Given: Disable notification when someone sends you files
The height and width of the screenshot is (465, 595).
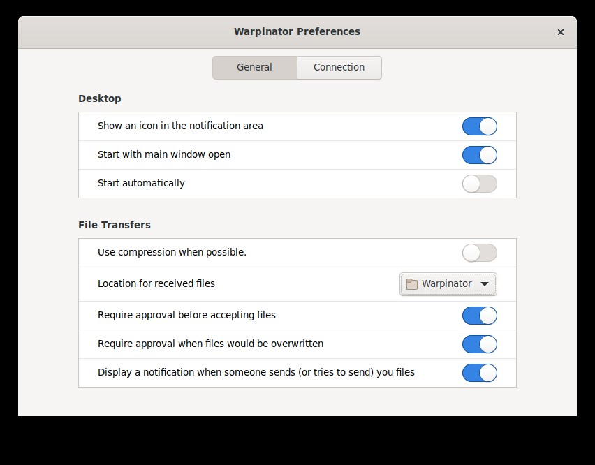Looking at the screenshot, I should point(480,373).
